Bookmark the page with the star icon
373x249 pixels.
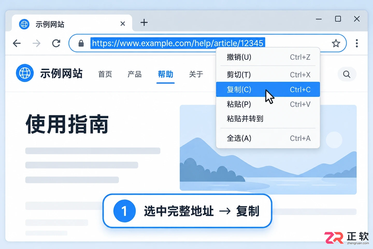click(x=336, y=43)
